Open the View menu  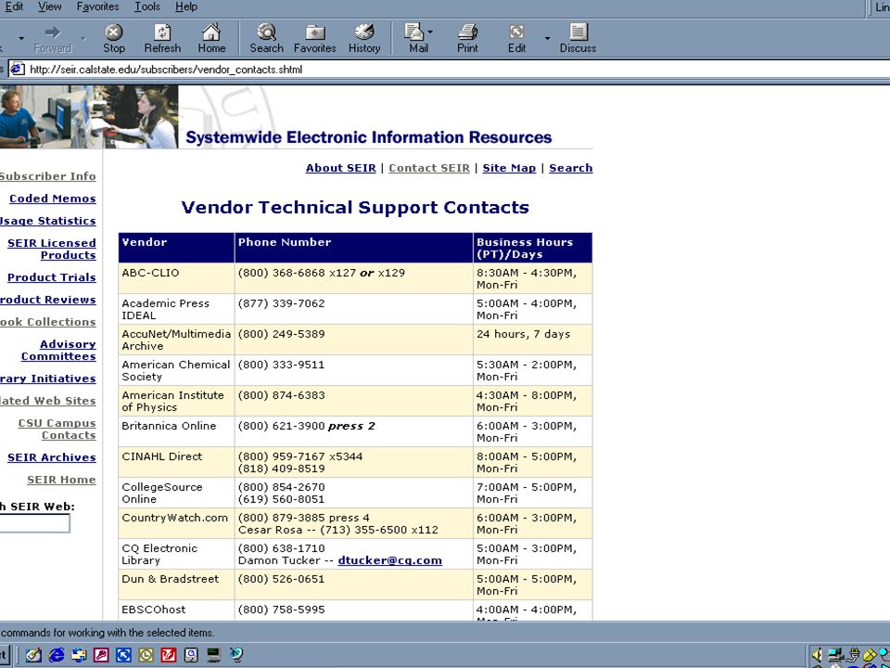50,6
